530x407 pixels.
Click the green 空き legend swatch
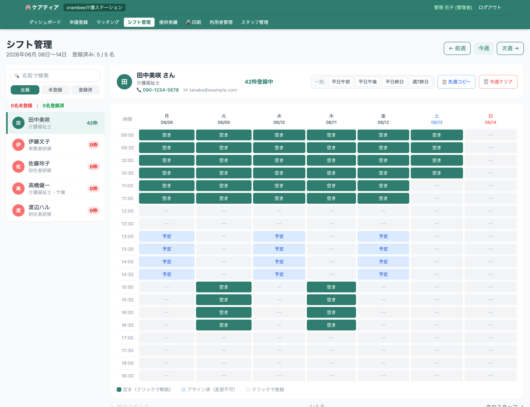click(119, 389)
